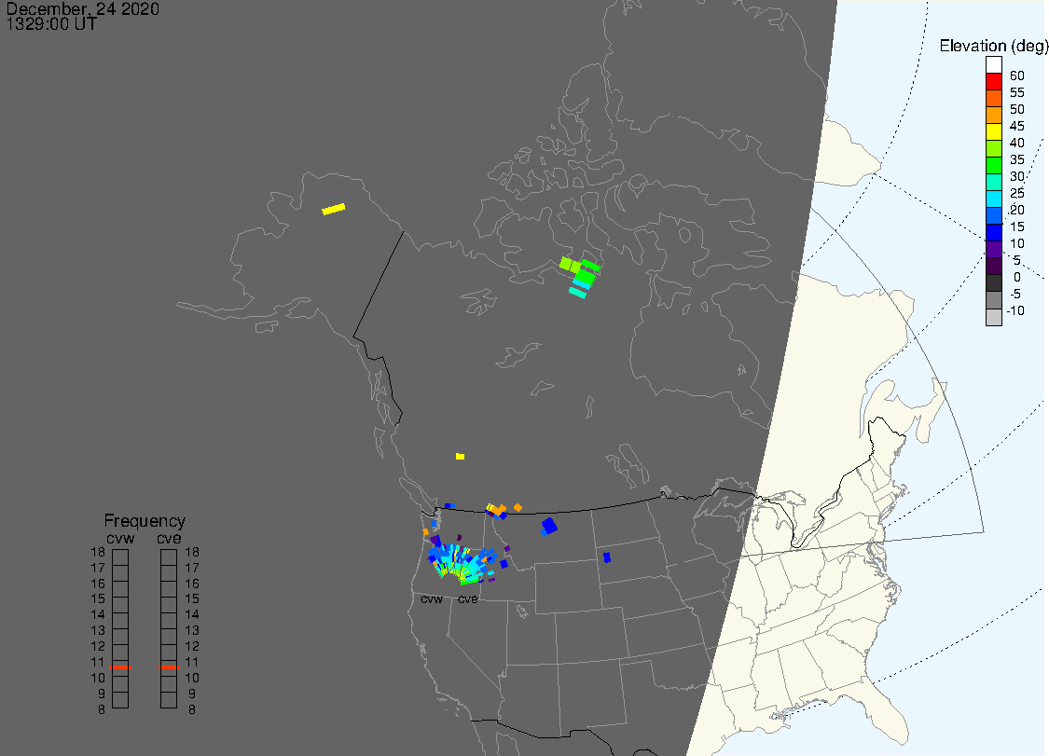
Task: Click the top cell of cvw frequency bar
Action: 120,557
